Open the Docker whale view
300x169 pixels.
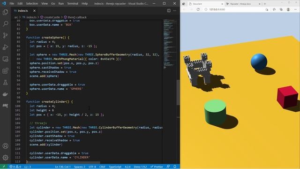(x=5, y=94)
